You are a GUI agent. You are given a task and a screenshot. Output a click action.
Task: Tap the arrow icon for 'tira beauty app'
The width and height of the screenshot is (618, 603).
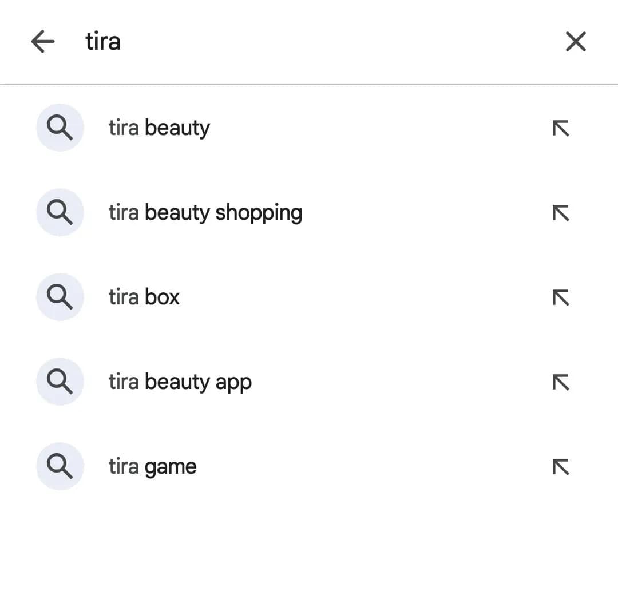pos(561,382)
